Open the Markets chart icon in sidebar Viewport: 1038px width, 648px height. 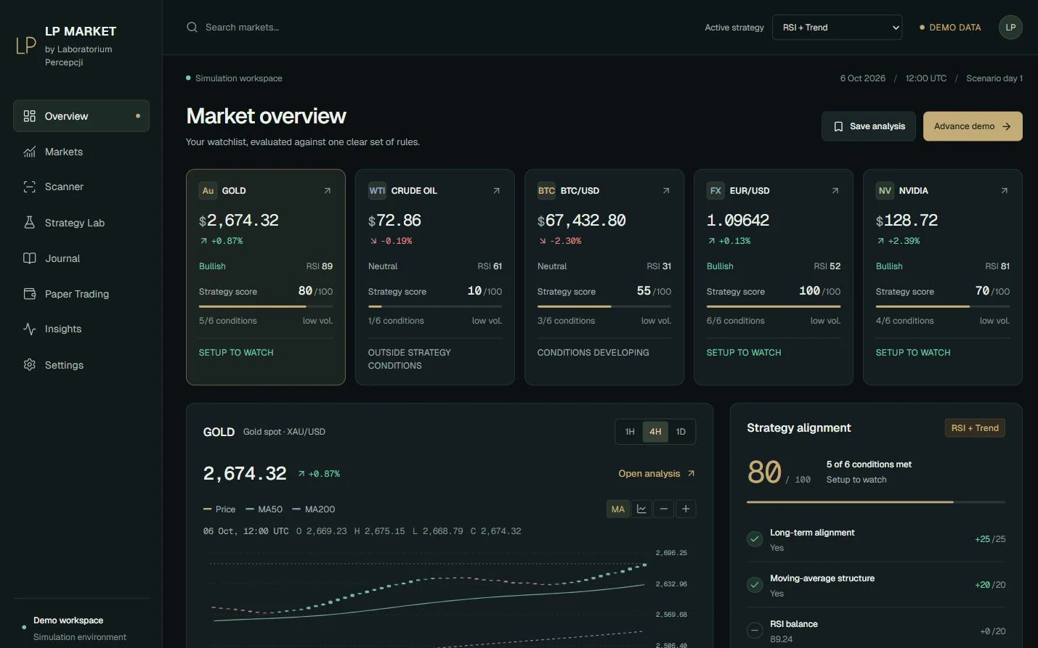(29, 152)
